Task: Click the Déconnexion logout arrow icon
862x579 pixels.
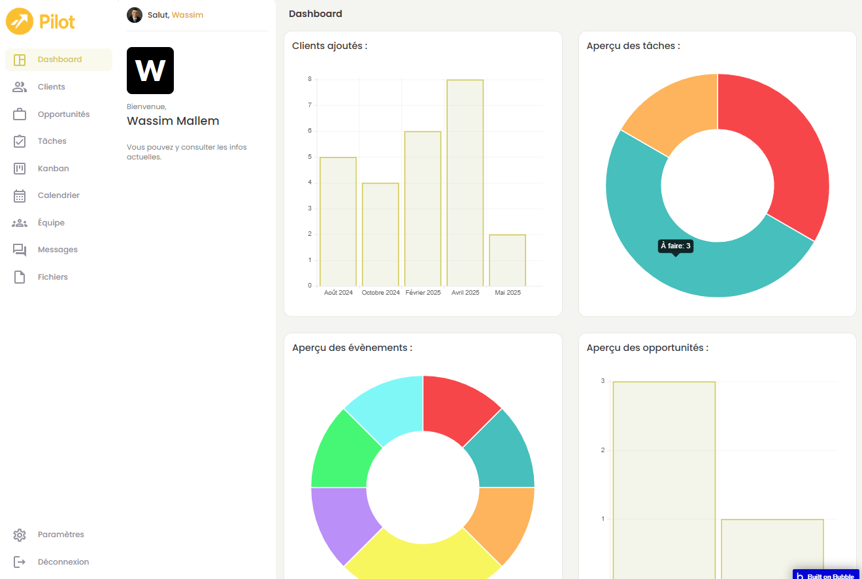Action: coord(20,562)
